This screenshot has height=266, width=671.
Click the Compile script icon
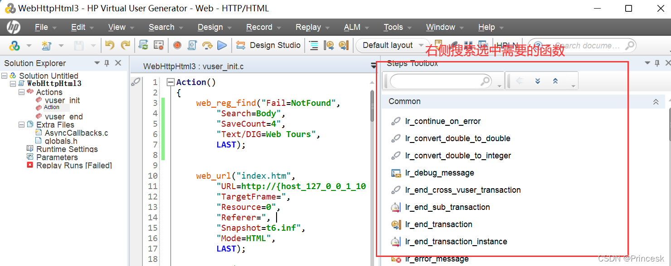[192, 45]
